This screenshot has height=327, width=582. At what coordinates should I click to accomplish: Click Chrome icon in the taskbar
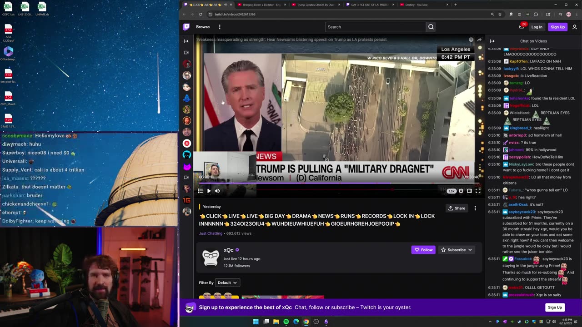pyautogui.click(x=306, y=322)
